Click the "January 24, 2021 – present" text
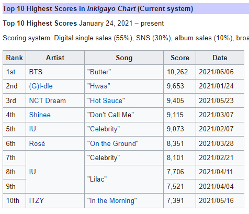 point(121,24)
